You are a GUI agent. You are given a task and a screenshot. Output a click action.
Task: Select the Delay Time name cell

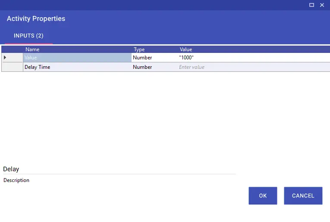pyautogui.click(x=77, y=67)
